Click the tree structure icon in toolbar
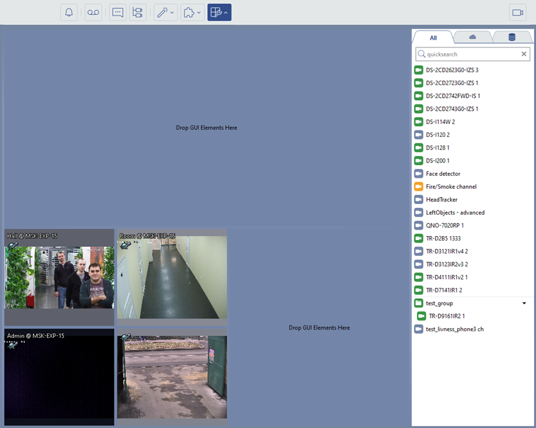This screenshot has width=536, height=428. click(x=138, y=12)
